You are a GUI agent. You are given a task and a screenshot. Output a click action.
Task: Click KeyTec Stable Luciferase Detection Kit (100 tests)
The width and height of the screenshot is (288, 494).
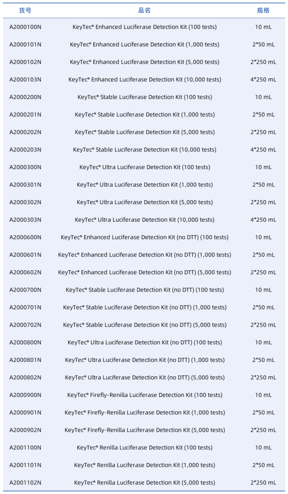click(x=145, y=97)
